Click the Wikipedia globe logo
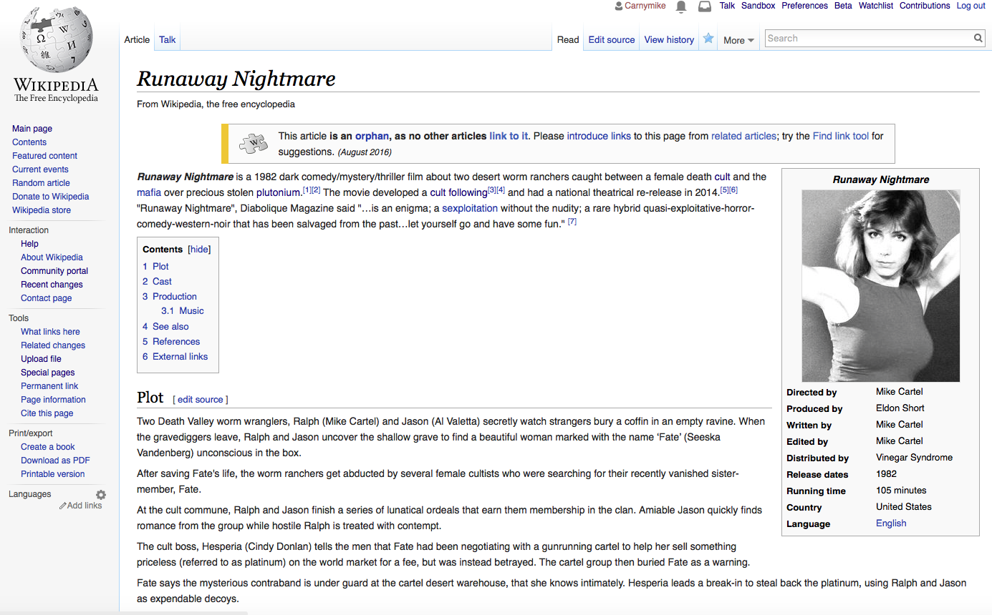The width and height of the screenshot is (992, 615). coord(54,39)
